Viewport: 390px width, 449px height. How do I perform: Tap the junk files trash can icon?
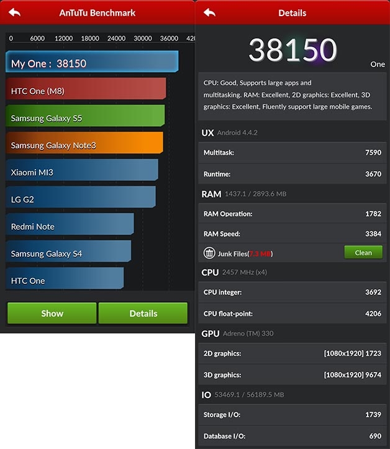point(209,253)
